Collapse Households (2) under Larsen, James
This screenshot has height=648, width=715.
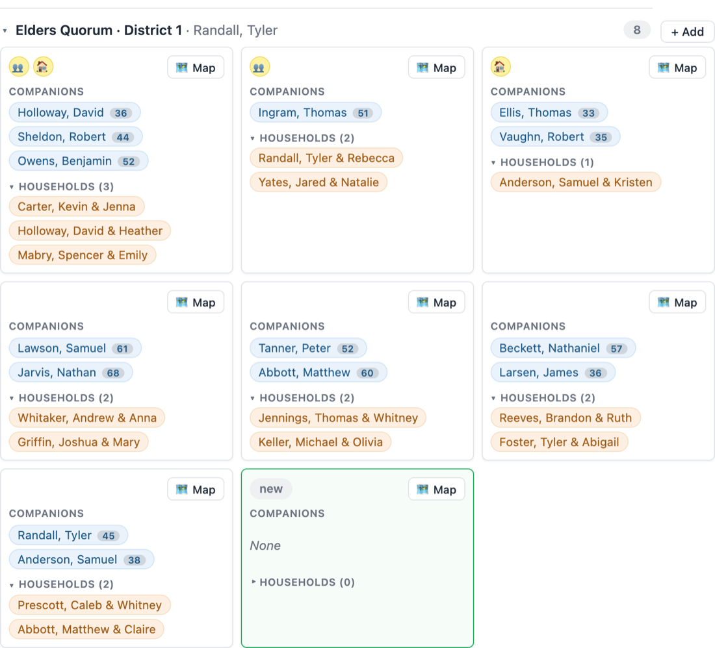click(493, 398)
